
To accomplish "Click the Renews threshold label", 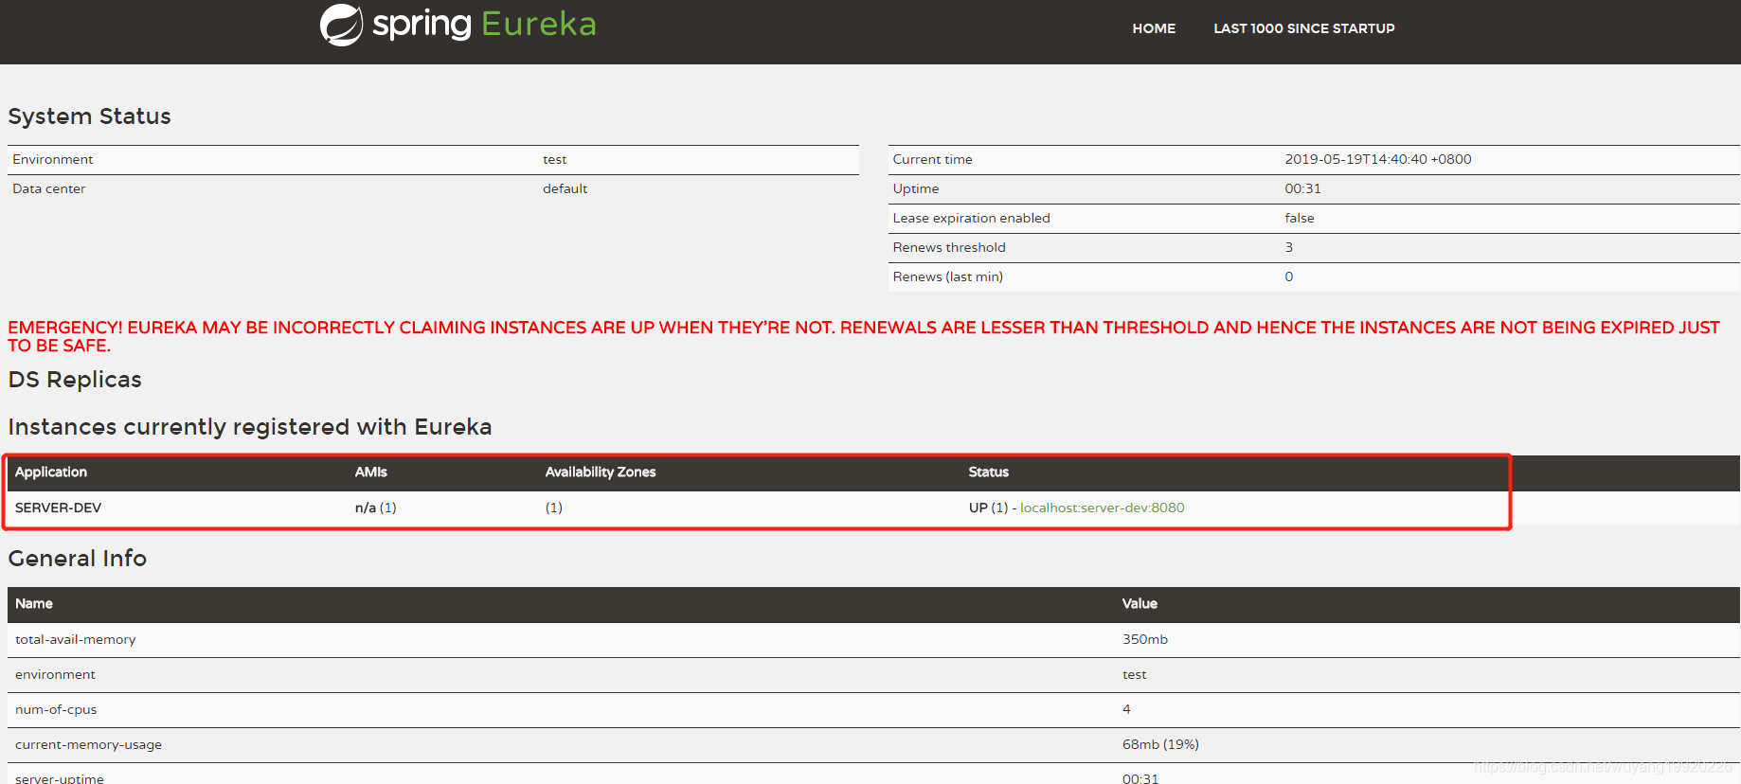I will tap(949, 247).
